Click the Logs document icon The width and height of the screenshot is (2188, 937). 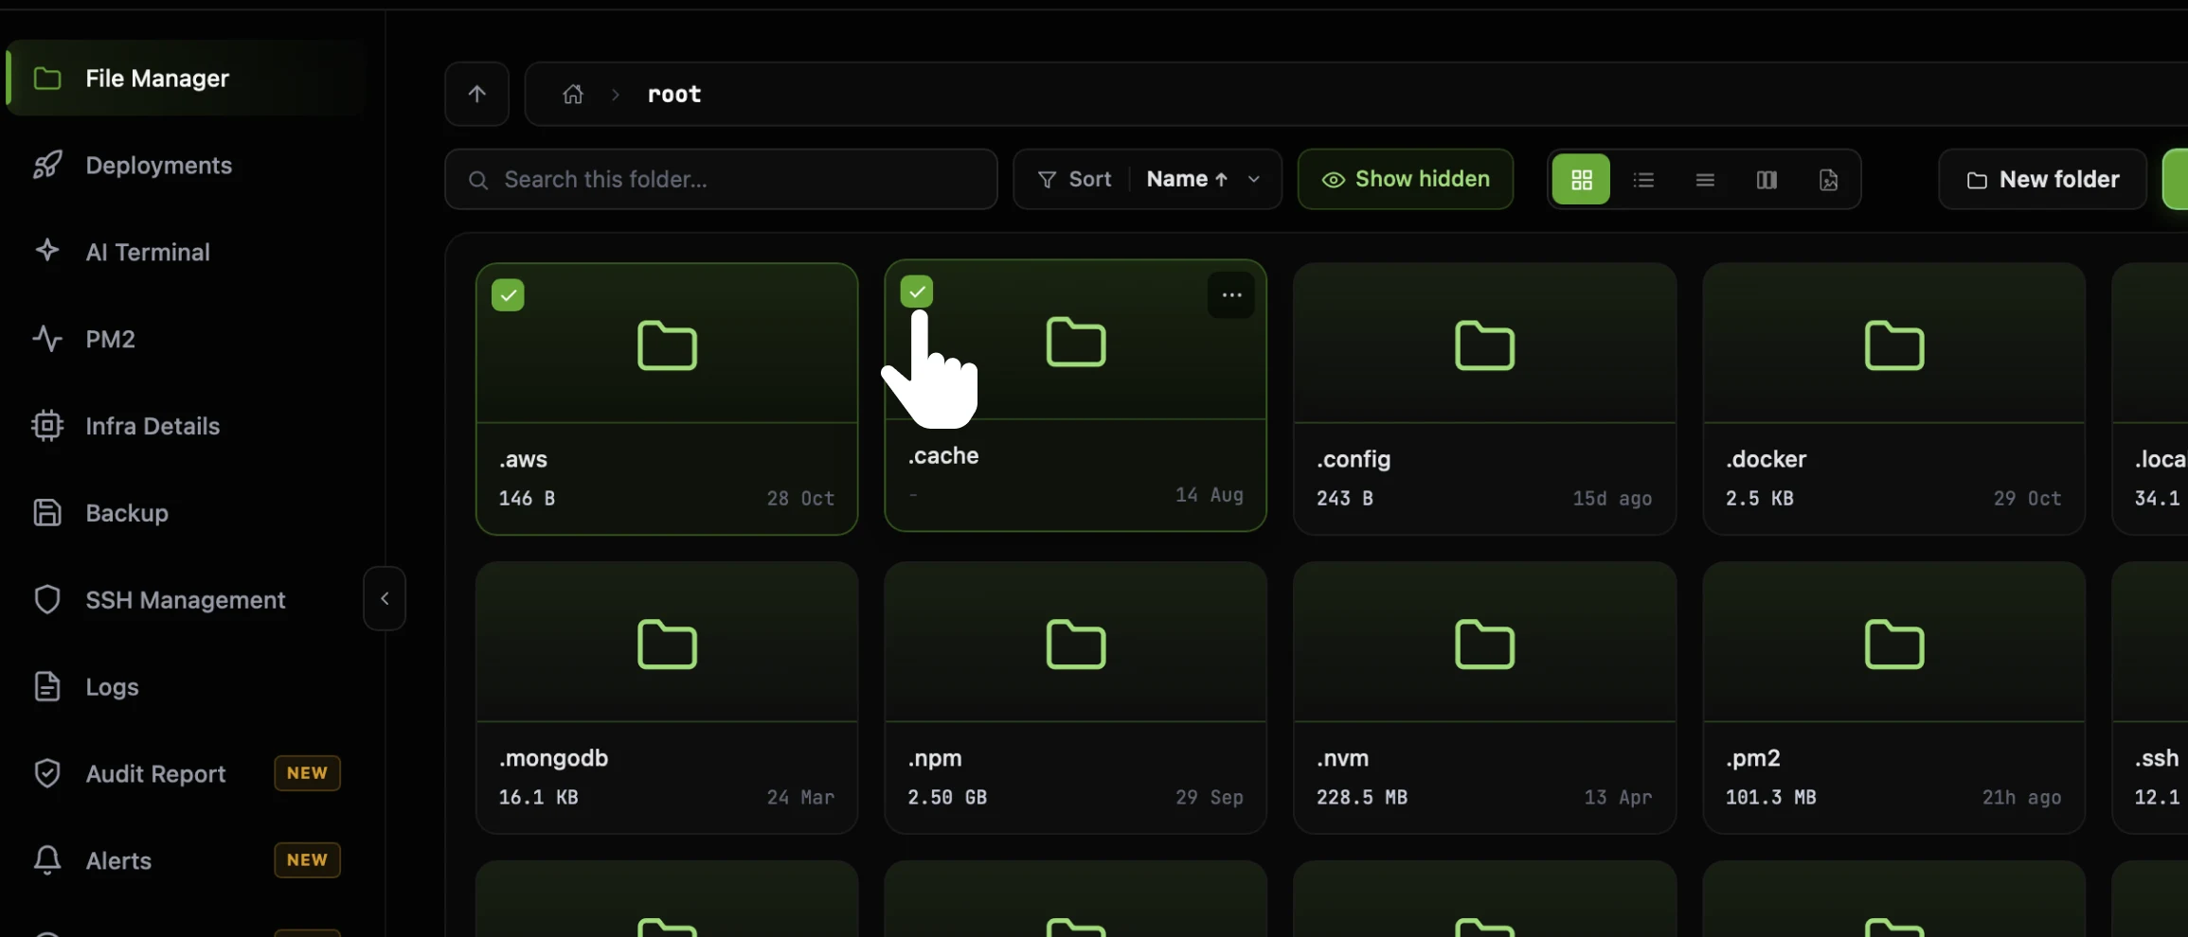pyautogui.click(x=47, y=687)
